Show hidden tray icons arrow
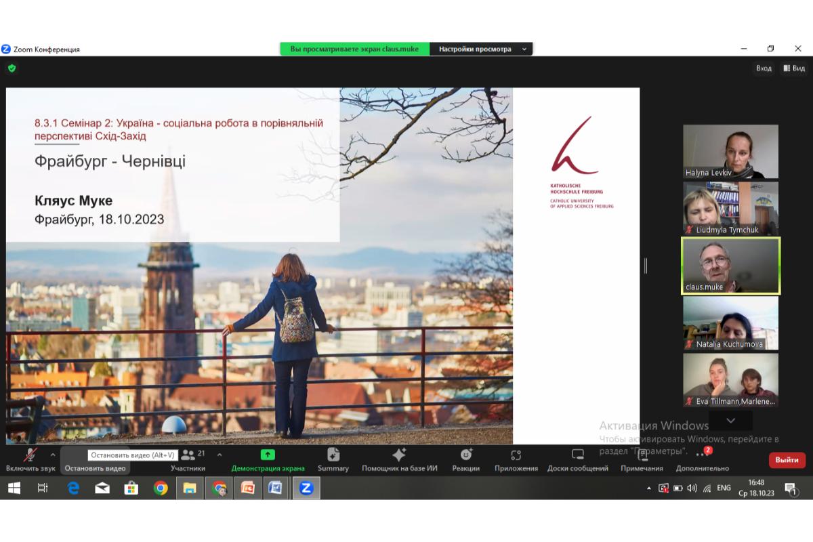The height and width of the screenshot is (542, 813). click(649, 488)
